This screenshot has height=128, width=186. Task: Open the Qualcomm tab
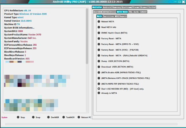(127, 7)
